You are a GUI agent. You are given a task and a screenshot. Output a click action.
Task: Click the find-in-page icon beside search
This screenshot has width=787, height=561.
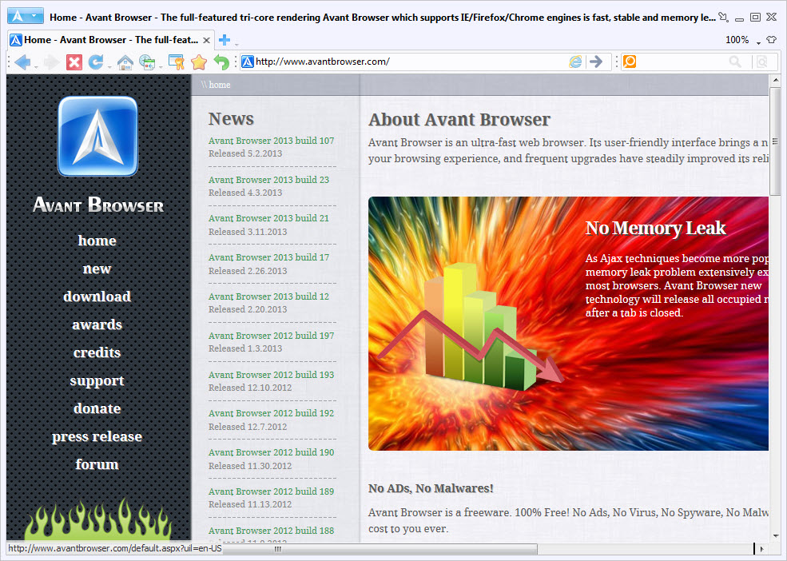coord(762,62)
